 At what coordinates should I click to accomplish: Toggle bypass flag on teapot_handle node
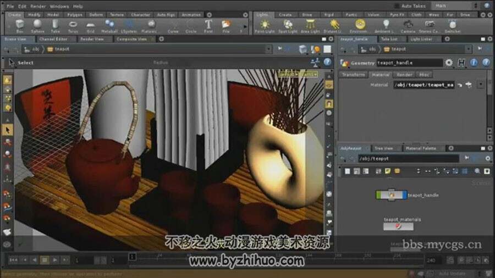378,195
